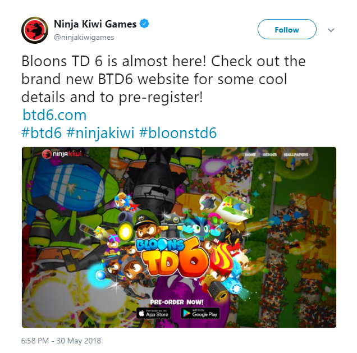This screenshot has height=353, width=357.
Task: Click the Ninja Kiwi Games profile avatar
Action: [x=35, y=30]
